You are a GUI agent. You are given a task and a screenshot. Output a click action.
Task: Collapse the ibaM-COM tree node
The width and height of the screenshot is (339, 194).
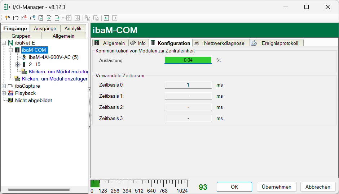point(10,50)
